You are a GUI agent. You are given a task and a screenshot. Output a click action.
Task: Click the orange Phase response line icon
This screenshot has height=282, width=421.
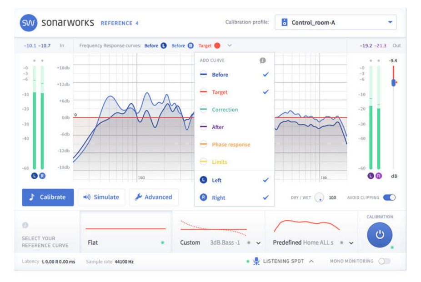pos(204,144)
